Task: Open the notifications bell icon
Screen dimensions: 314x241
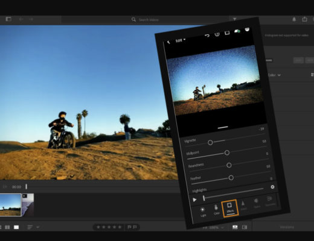Action: pyautogui.click(x=294, y=19)
